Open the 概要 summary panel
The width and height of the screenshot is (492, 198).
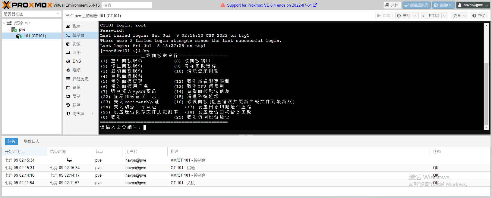[76, 26]
